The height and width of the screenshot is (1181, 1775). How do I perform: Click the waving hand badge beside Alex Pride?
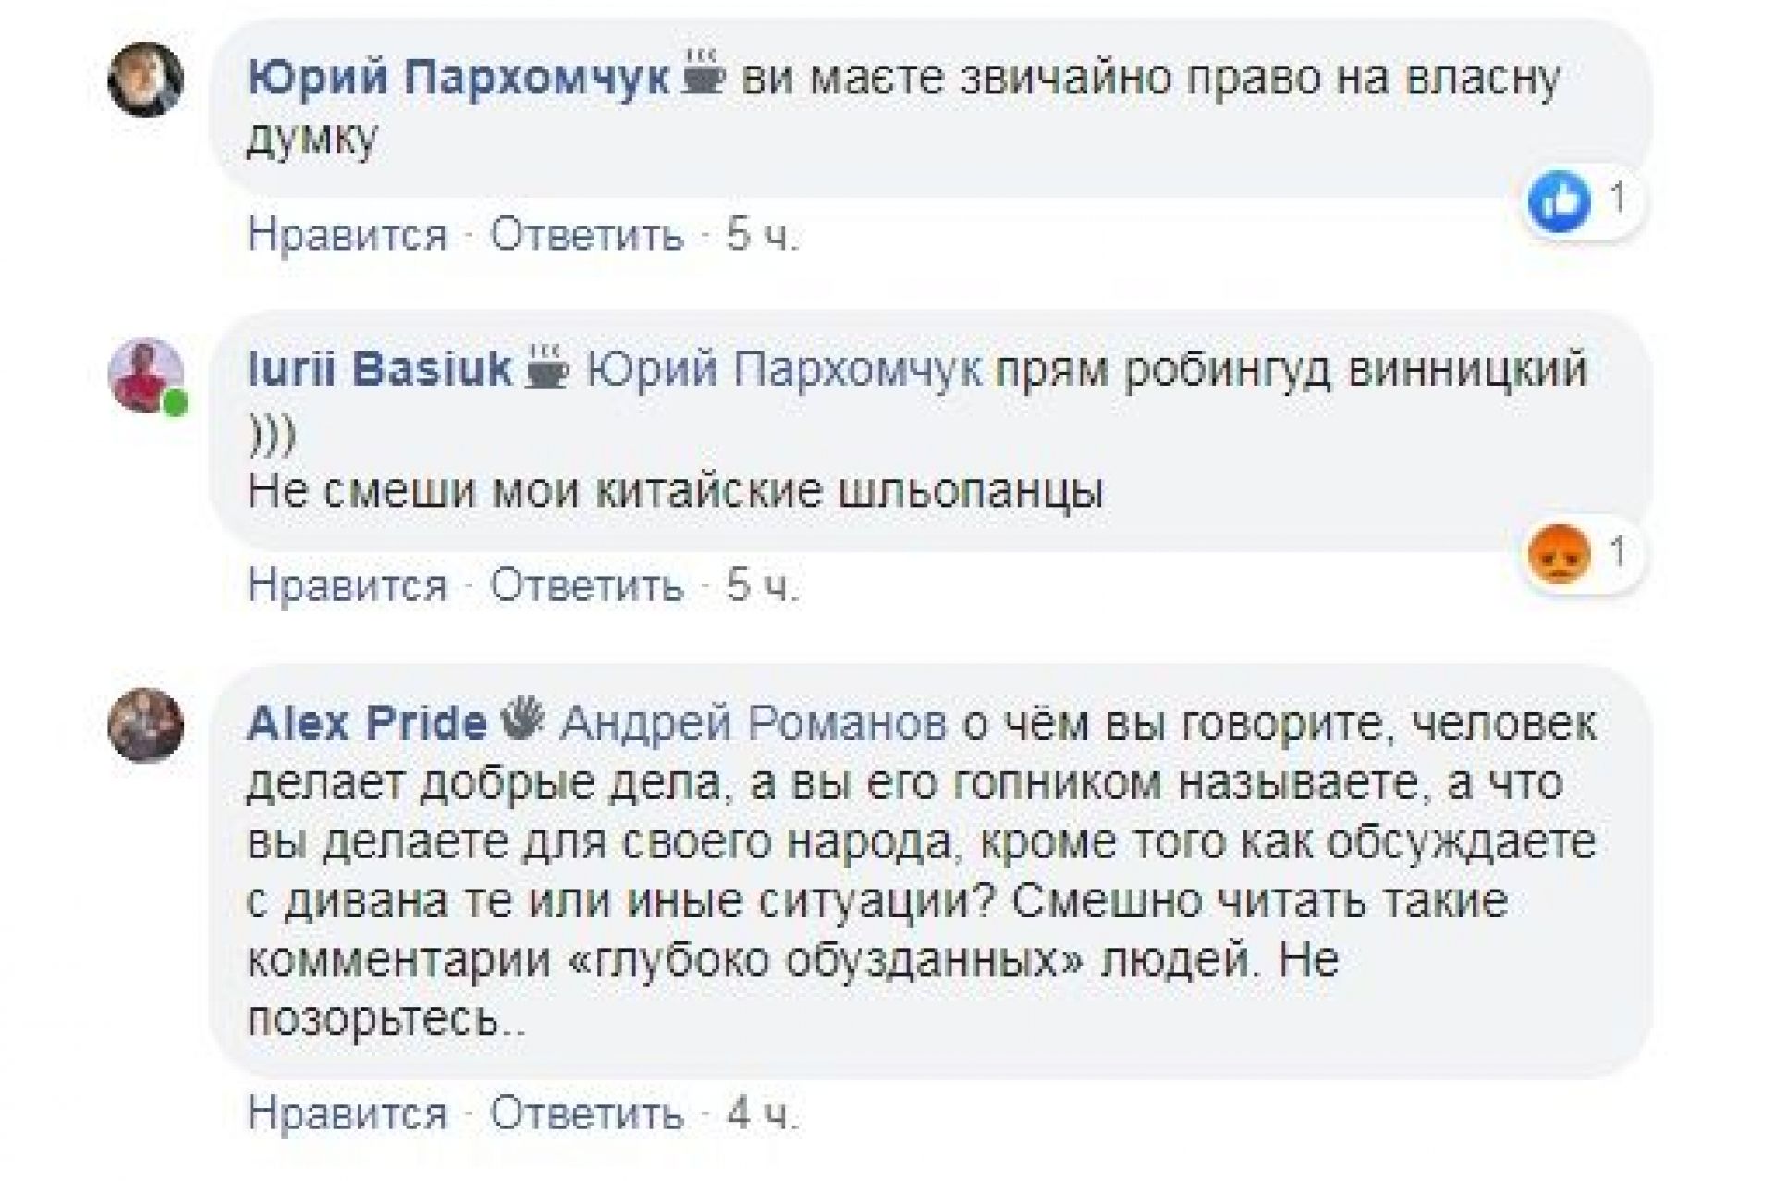(x=523, y=720)
